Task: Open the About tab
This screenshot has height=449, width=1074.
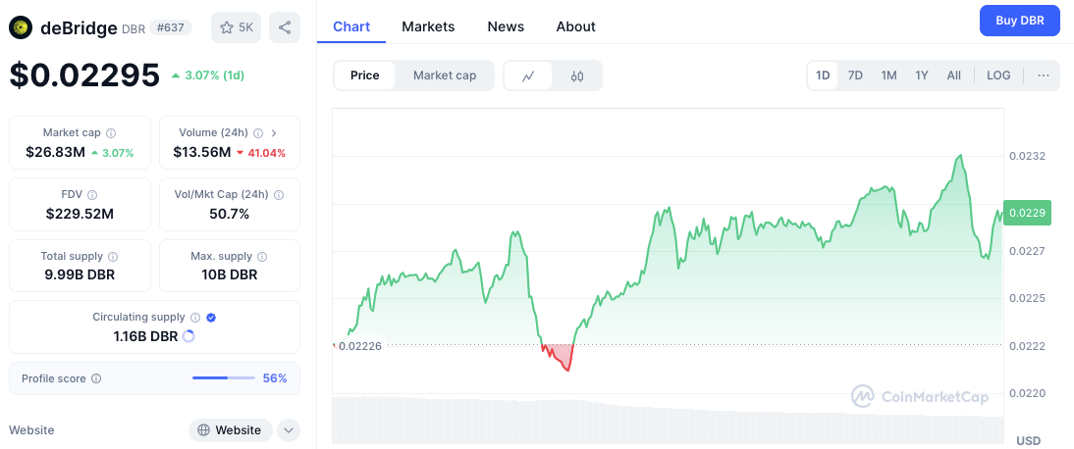Action: coord(575,26)
